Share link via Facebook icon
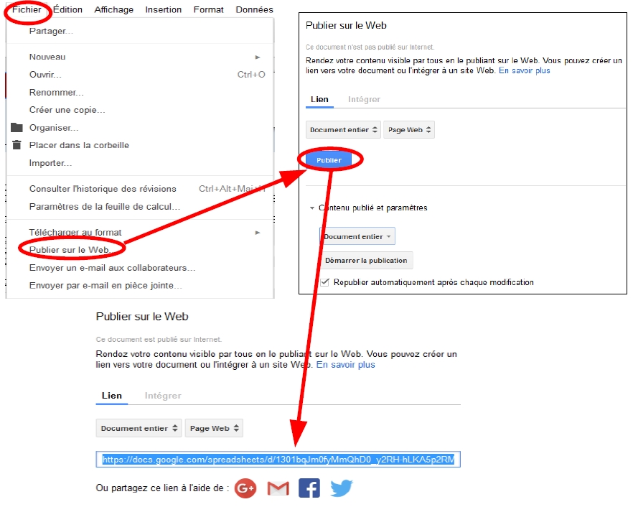The height and width of the screenshot is (507, 633). point(309,488)
